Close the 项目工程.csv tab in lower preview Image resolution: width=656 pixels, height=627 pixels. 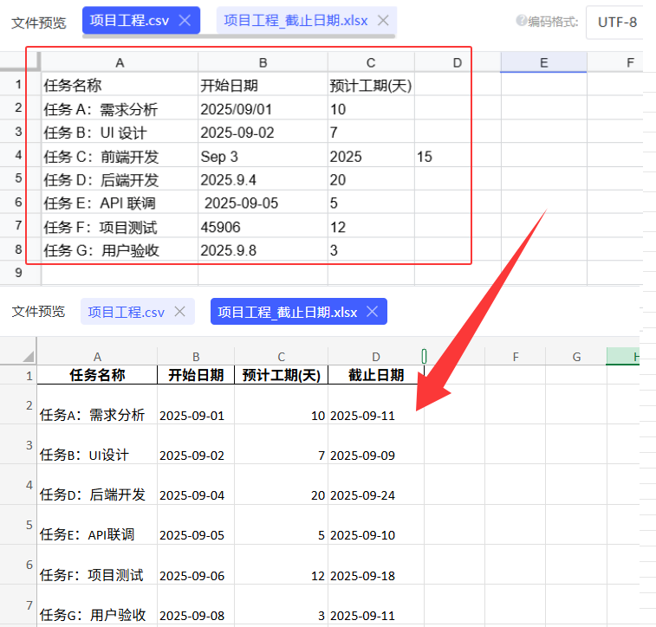coord(179,312)
